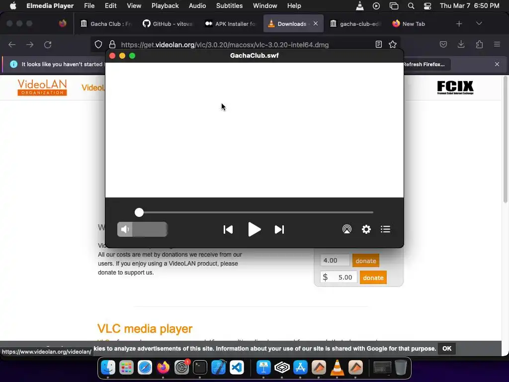Open AirPlay streaming options in Elmedia

click(x=346, y=229)
